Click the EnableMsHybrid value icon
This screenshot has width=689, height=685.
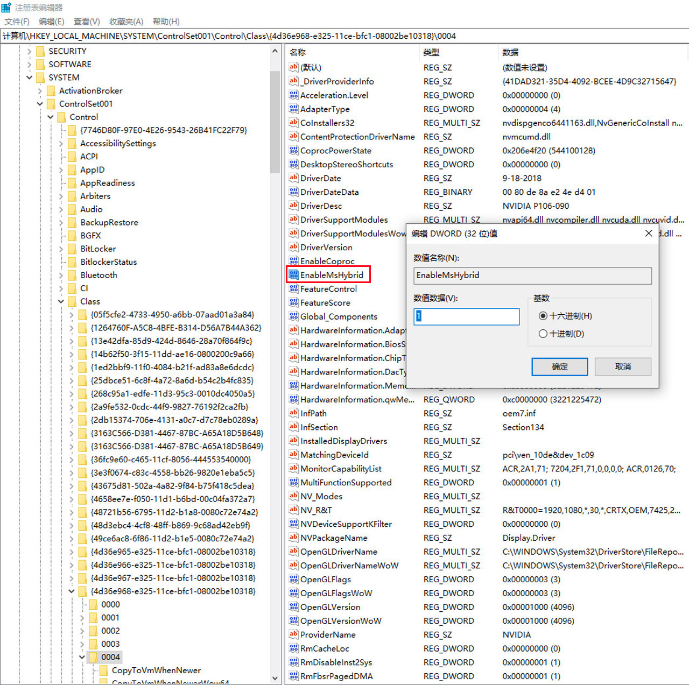pyautogui.click(x=293, y=275)
